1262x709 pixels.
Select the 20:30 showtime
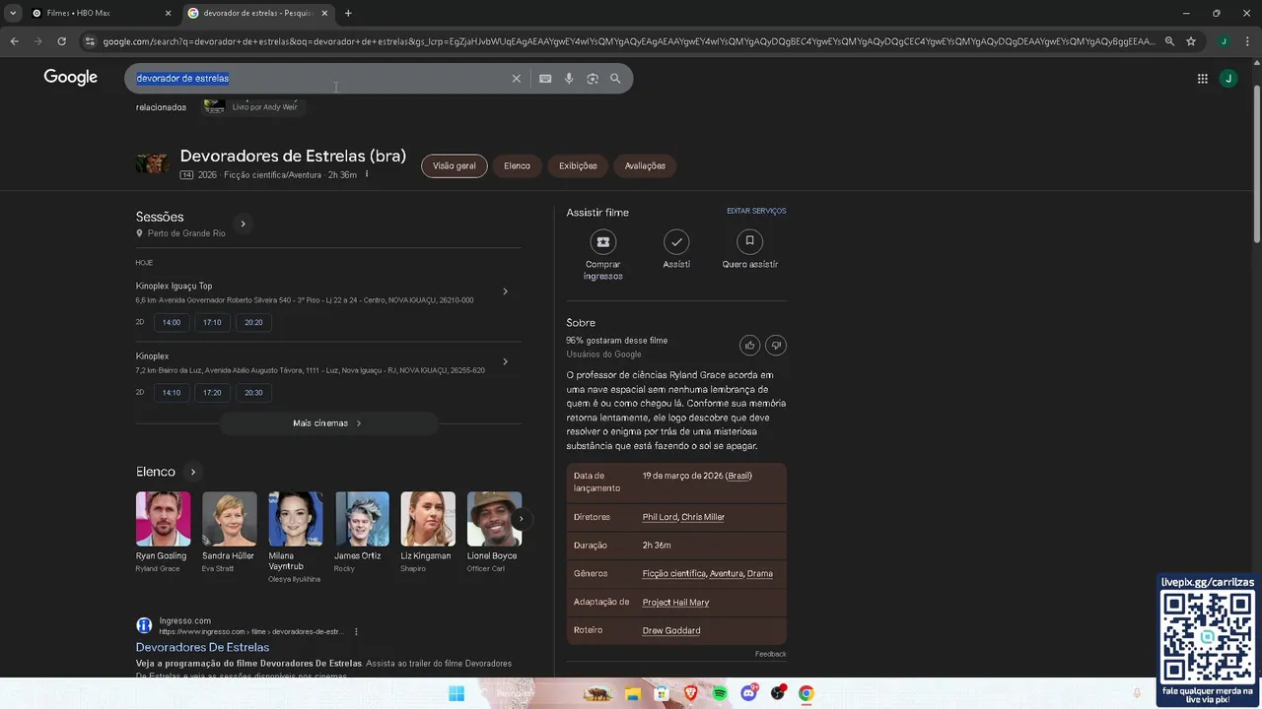pos(253,392)
